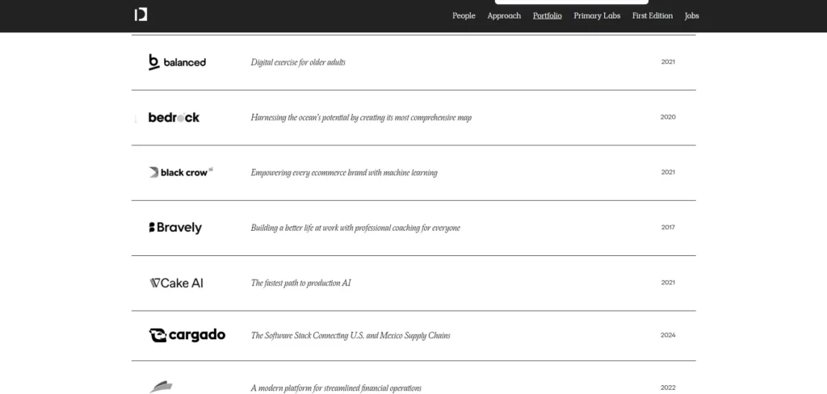Open the People page
This screenshot has width=827, height=394.
(x=464, y=16)
